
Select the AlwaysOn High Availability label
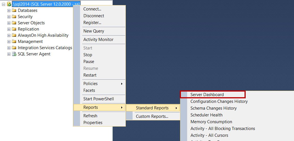(x=43, y=35)
